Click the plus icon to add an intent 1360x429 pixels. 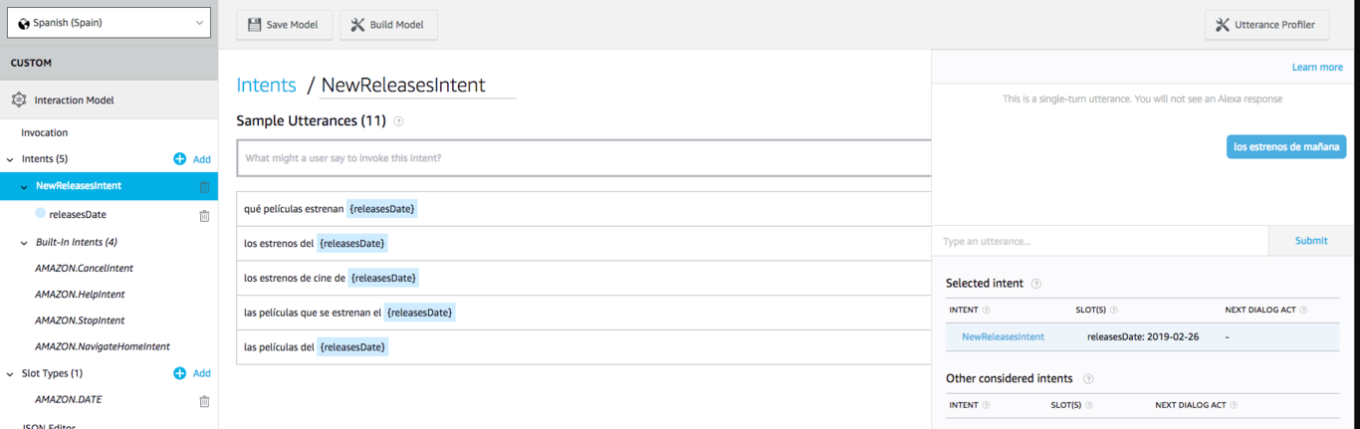click(180, 159)
